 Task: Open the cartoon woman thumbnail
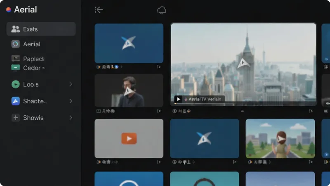click(x=280, y=138)
